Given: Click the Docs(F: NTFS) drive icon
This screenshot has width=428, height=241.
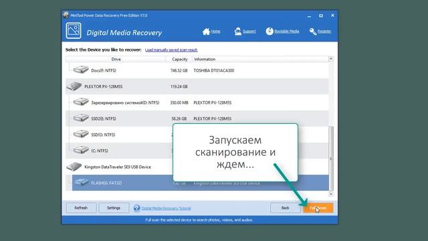Looking at the screenshot, I should (81, 70).
